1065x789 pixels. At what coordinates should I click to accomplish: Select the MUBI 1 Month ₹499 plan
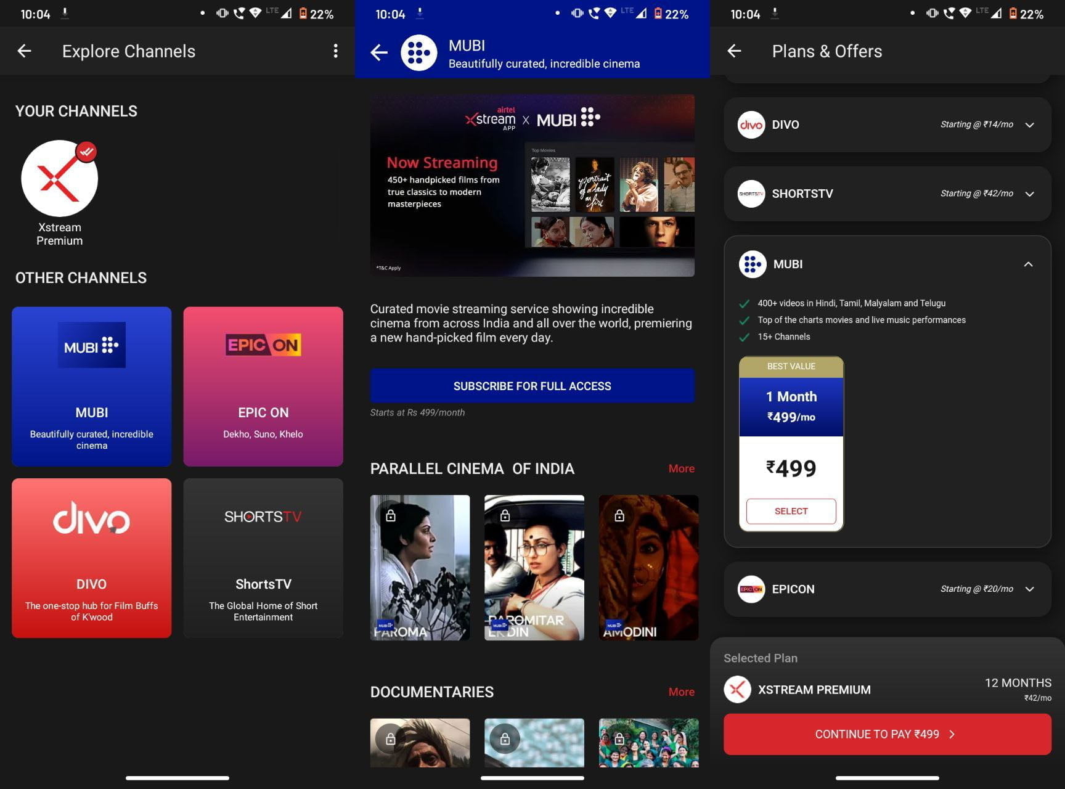pyautogui.click(x=791, y=512)
